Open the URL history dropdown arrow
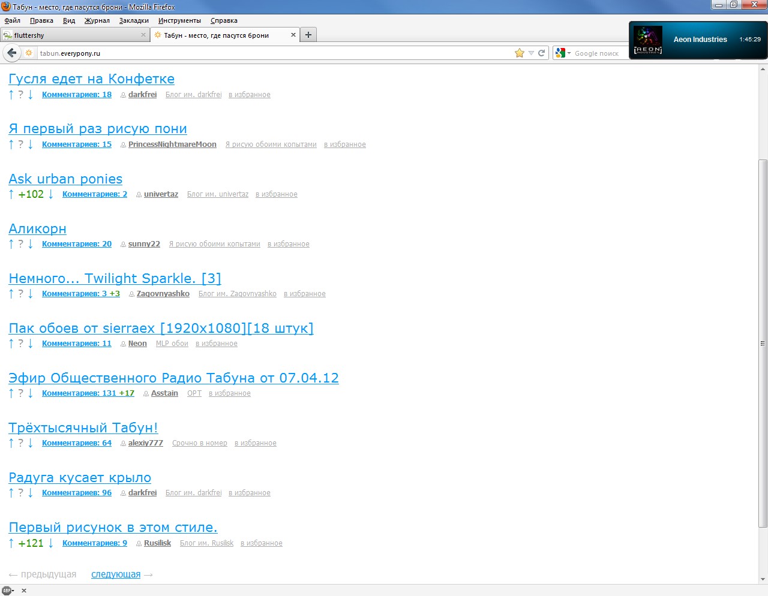Viewport: 768px width, 596px height. click(531, 53)
